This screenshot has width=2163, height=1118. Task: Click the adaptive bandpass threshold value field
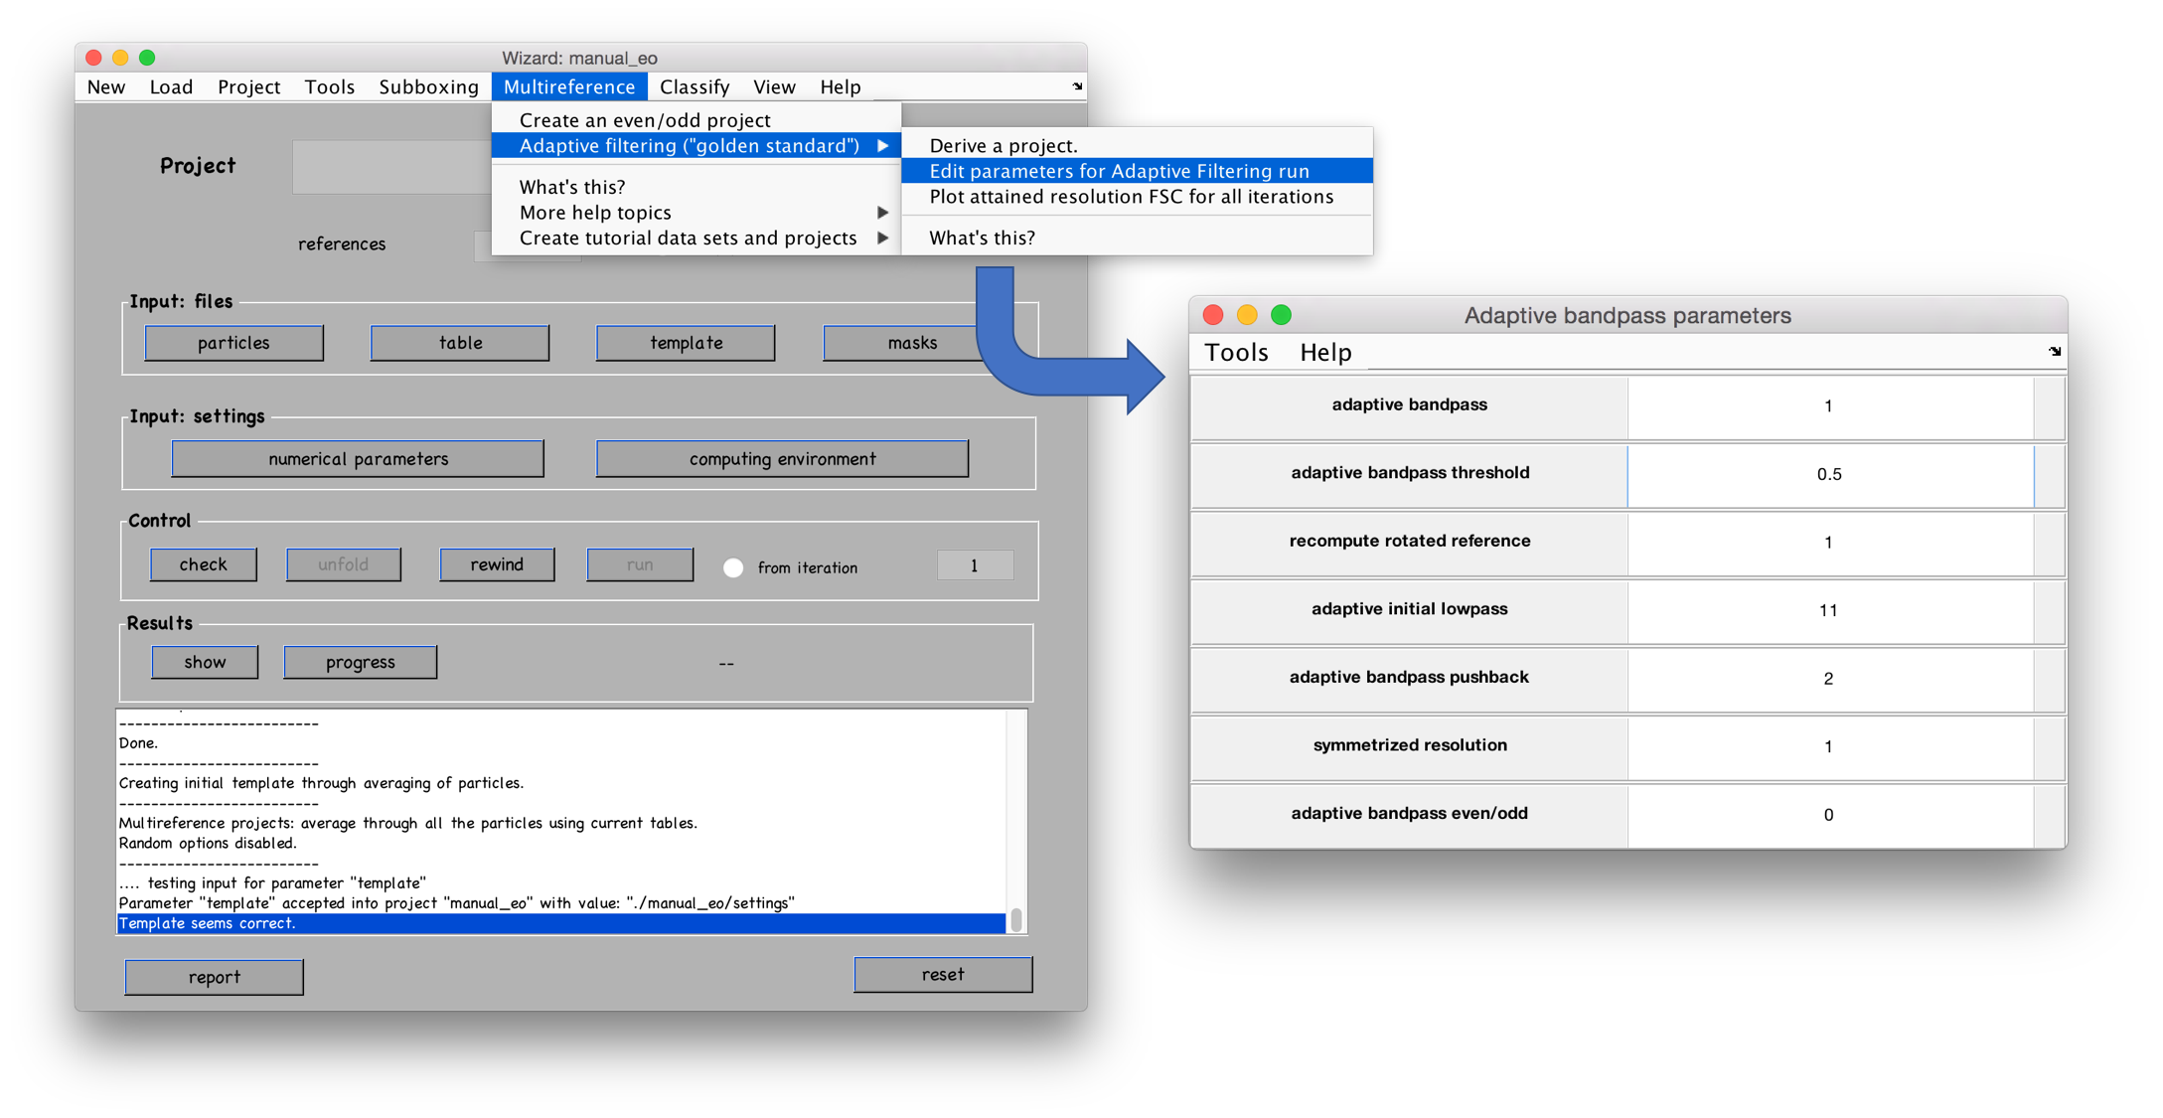(1828, 474)
